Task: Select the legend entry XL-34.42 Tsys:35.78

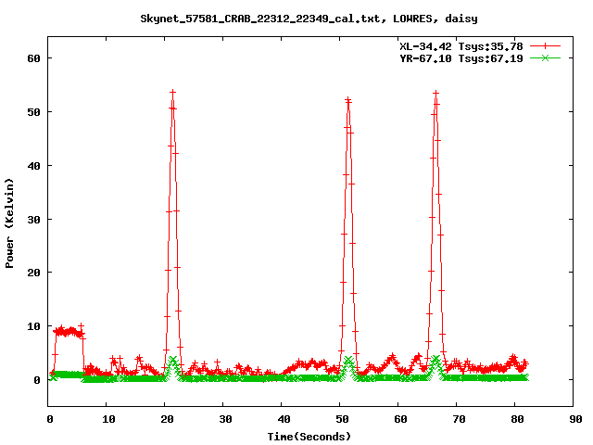Action: 461,46
